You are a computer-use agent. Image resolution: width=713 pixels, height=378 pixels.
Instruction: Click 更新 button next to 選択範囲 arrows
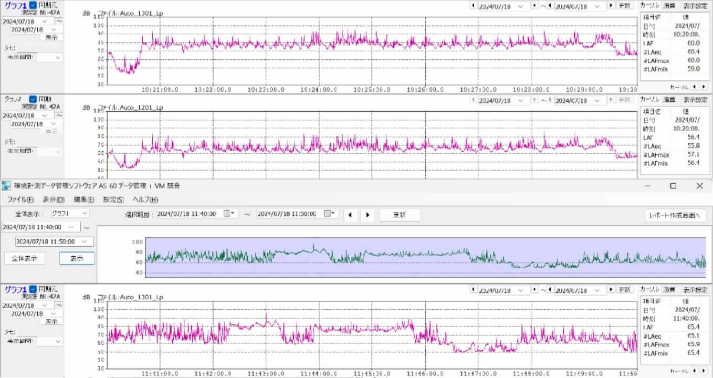[x=400, y=215]
